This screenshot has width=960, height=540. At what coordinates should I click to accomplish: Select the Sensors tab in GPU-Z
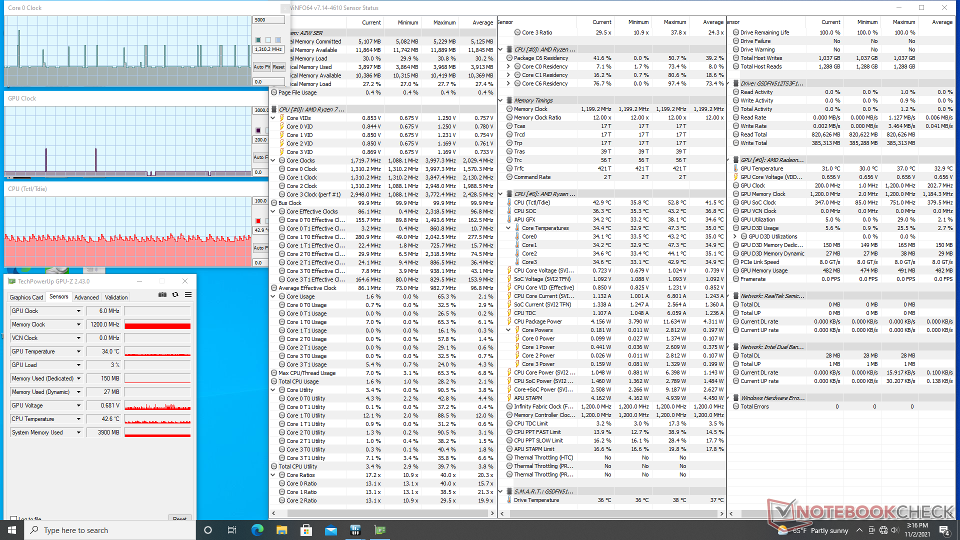[59, 296]
